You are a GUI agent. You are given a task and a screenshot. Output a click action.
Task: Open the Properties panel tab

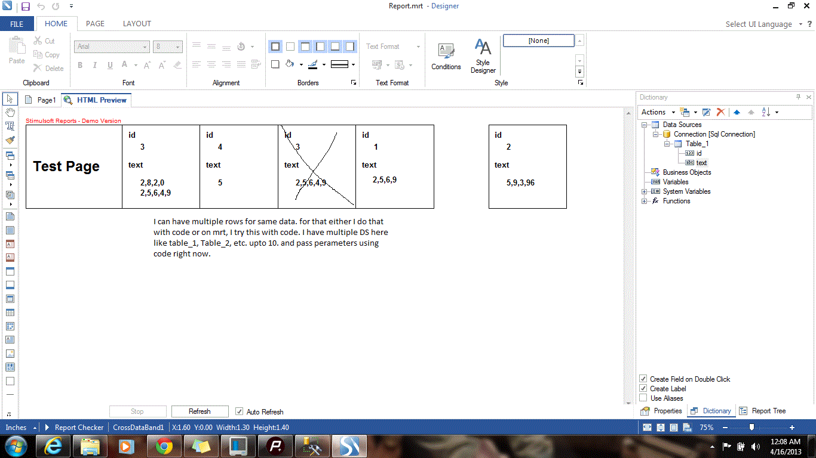[661, 411]
